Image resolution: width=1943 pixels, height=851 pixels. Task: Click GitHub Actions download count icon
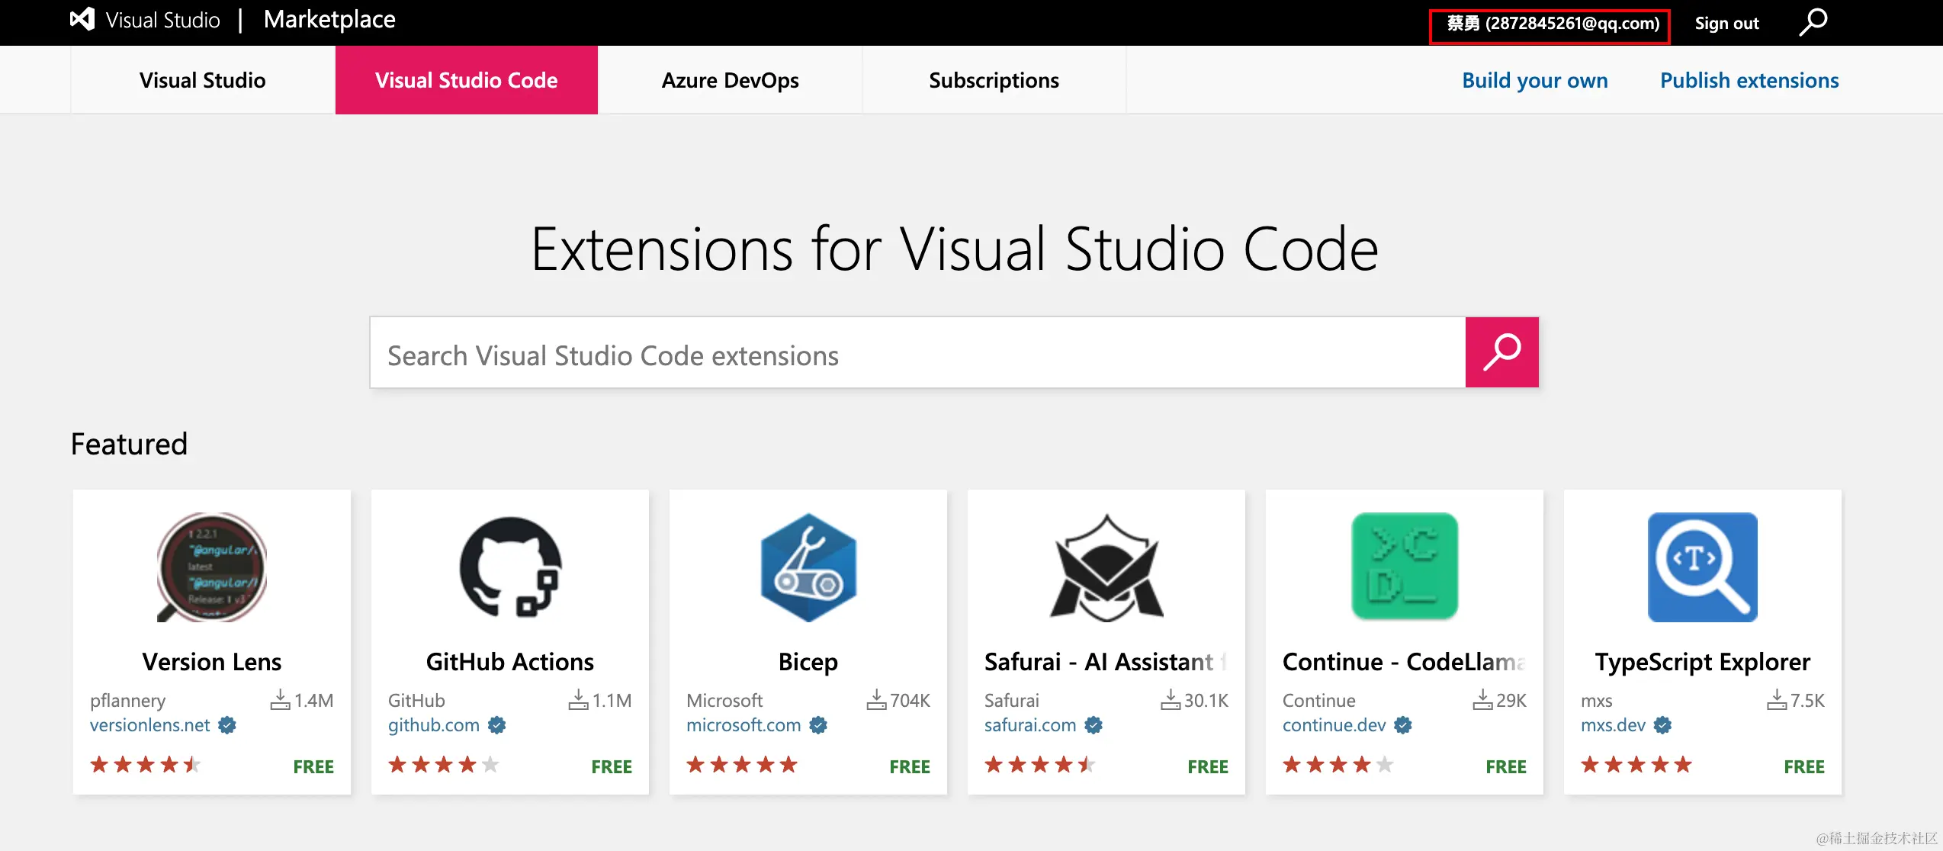(x=578, y=699)
